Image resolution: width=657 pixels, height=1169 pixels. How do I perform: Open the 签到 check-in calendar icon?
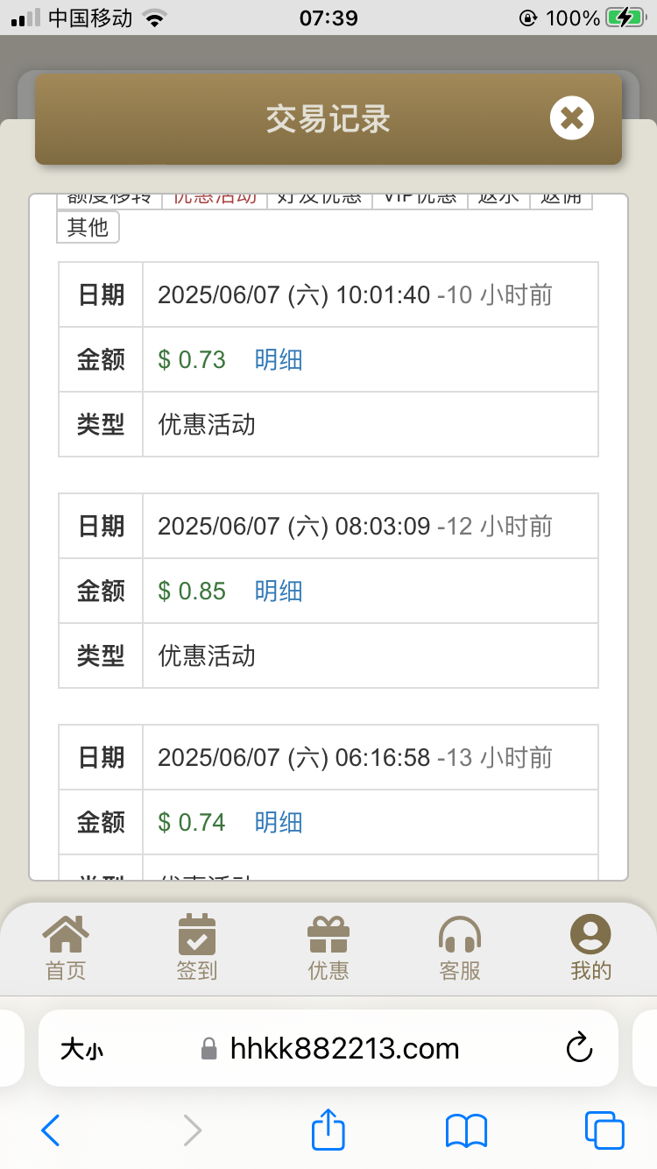197,946
